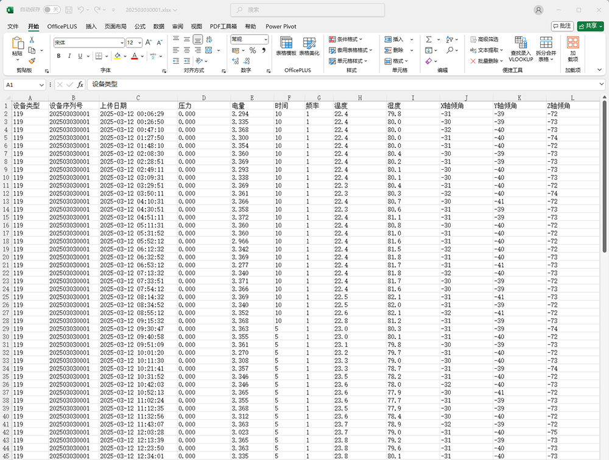
Task: Apply the yellow fill color
Action: (x=118, y=56)
